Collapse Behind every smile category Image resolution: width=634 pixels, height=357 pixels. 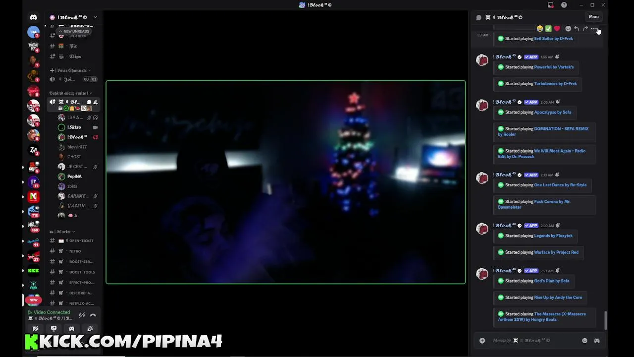click(70, 93)
